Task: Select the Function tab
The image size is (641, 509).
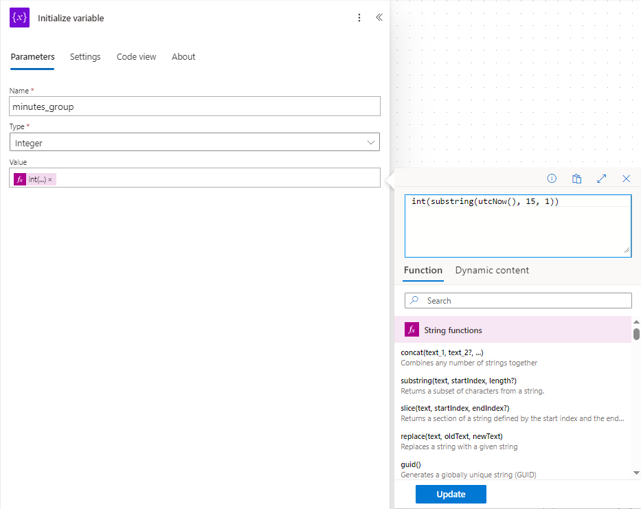Action: pyautogui.click(x=423, y=270)
